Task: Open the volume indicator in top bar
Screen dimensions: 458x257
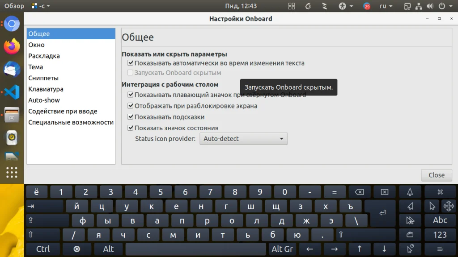Action: tap(430, 6)
